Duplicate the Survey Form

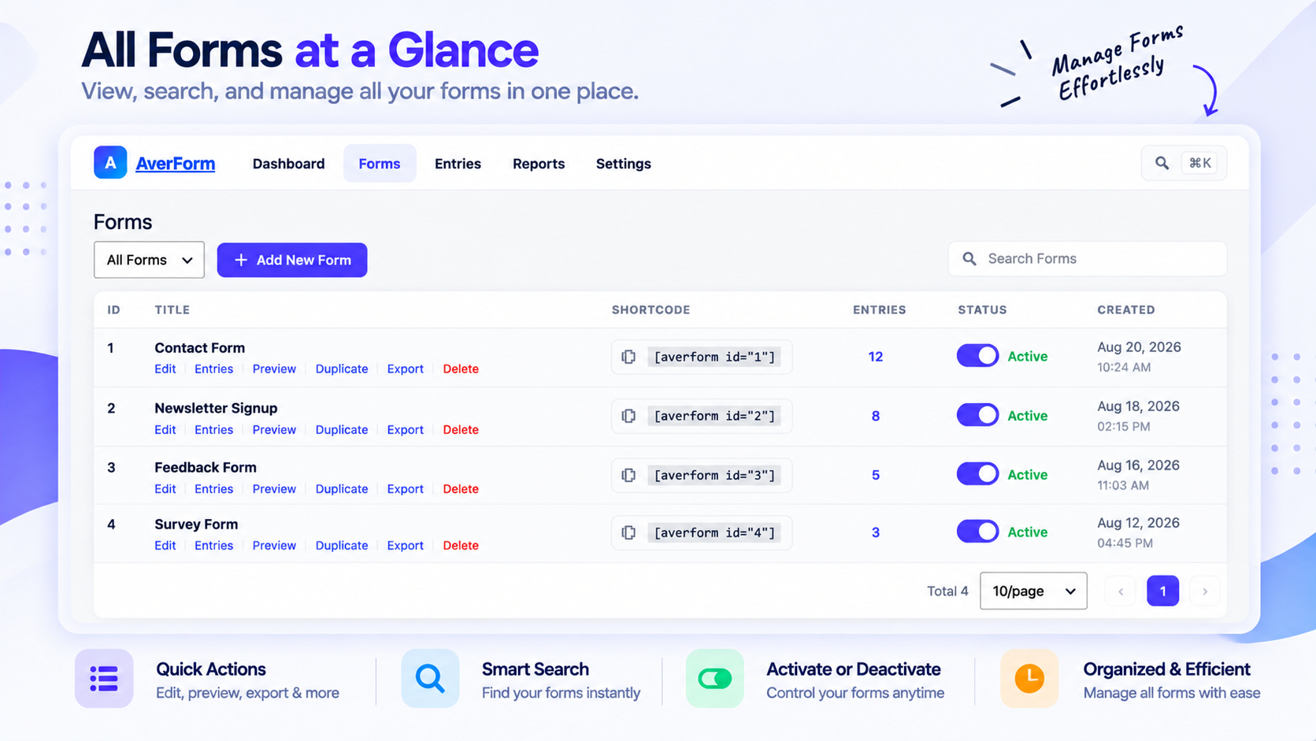click(x=342, y=545)
